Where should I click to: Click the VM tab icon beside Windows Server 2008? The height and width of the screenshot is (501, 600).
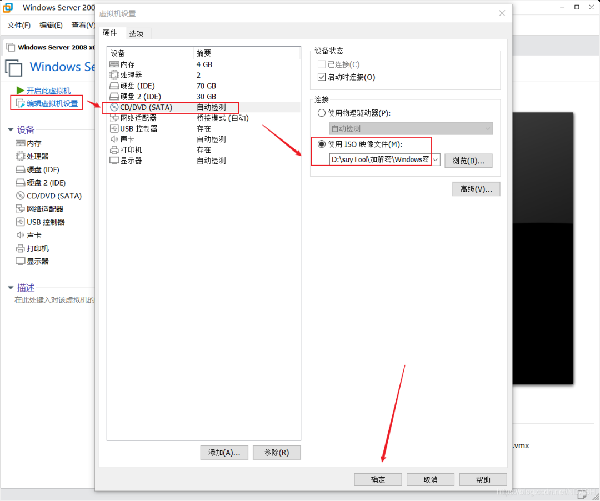point(11,47)
